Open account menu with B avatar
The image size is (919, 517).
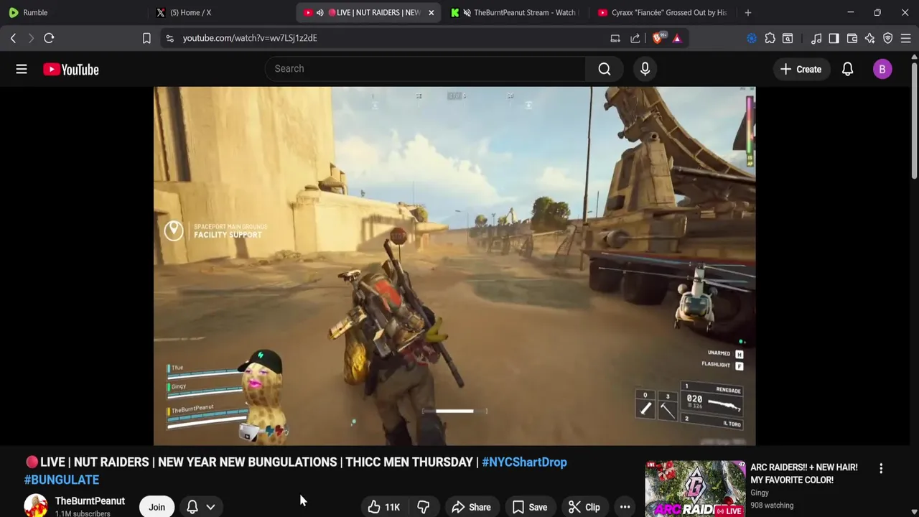click(882, 69)
